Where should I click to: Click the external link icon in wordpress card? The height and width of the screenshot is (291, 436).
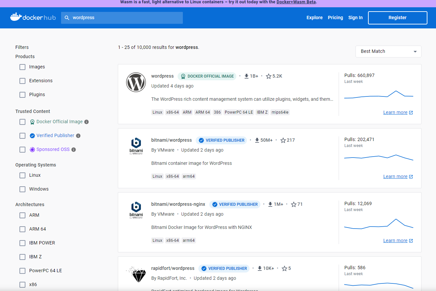[411, 113]
